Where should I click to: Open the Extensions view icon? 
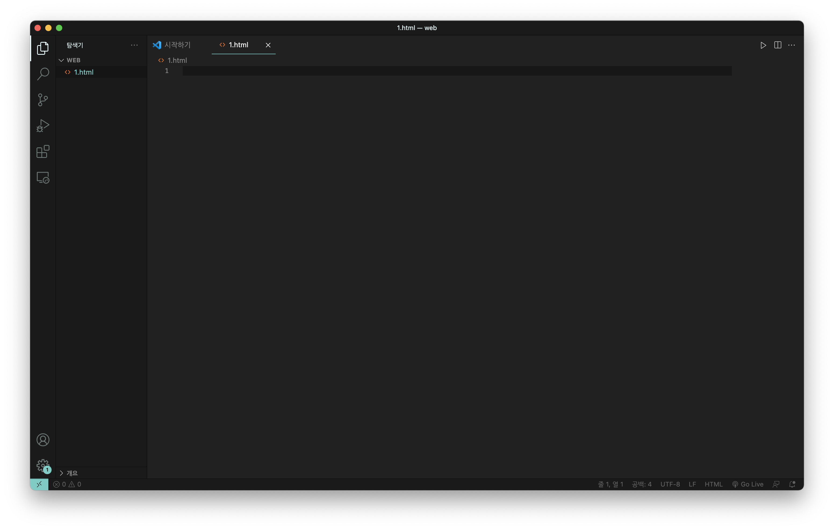(x=43, y=152)
